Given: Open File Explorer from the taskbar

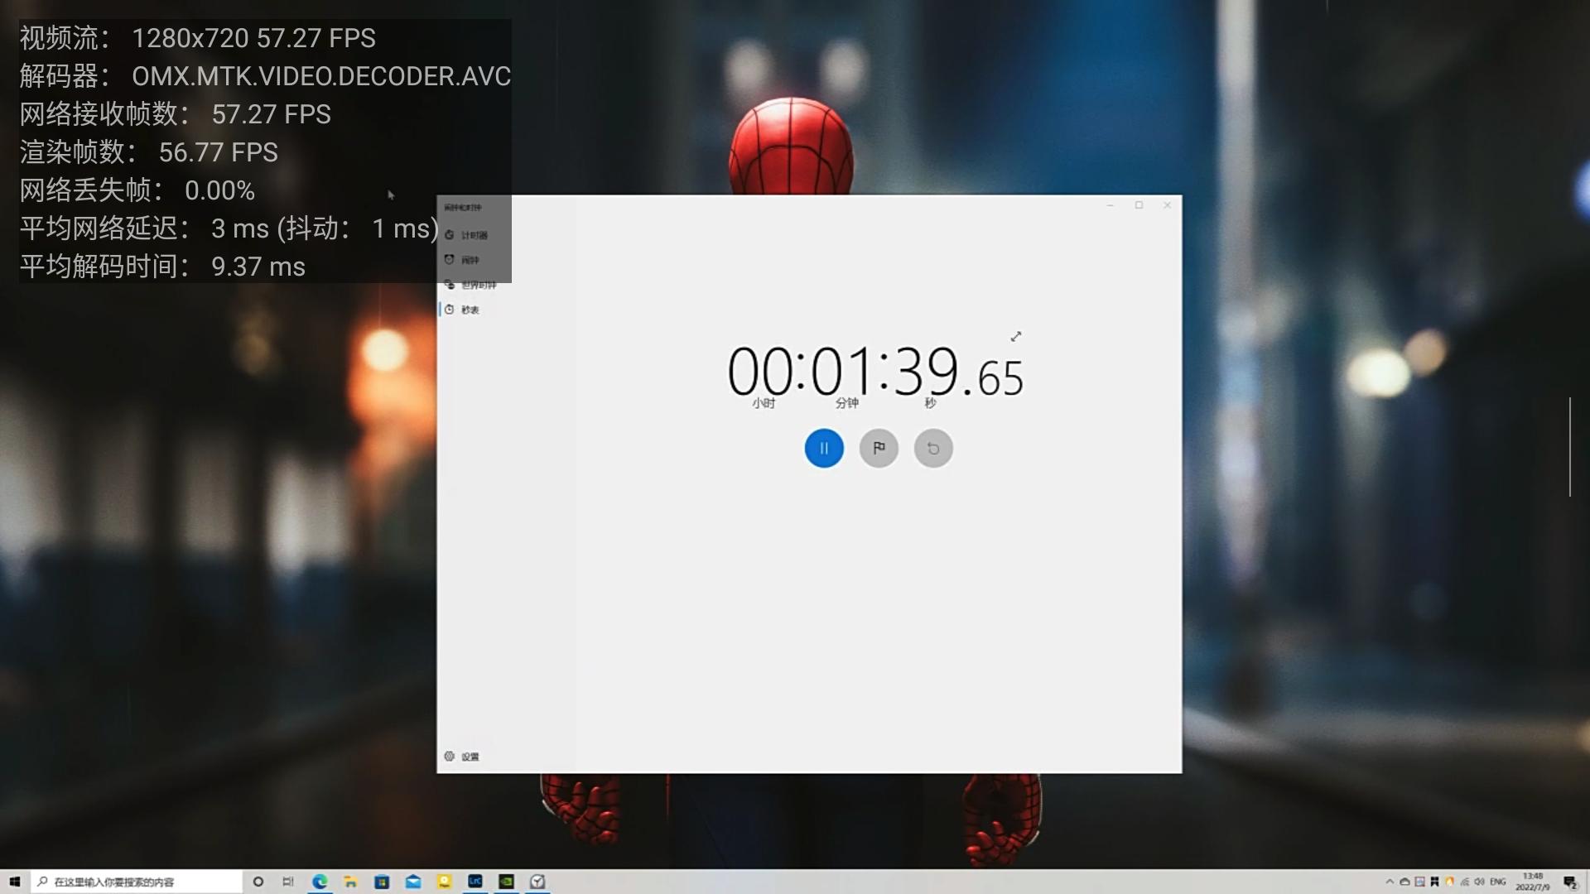Looking at the screenshot, I should [350, 882].
